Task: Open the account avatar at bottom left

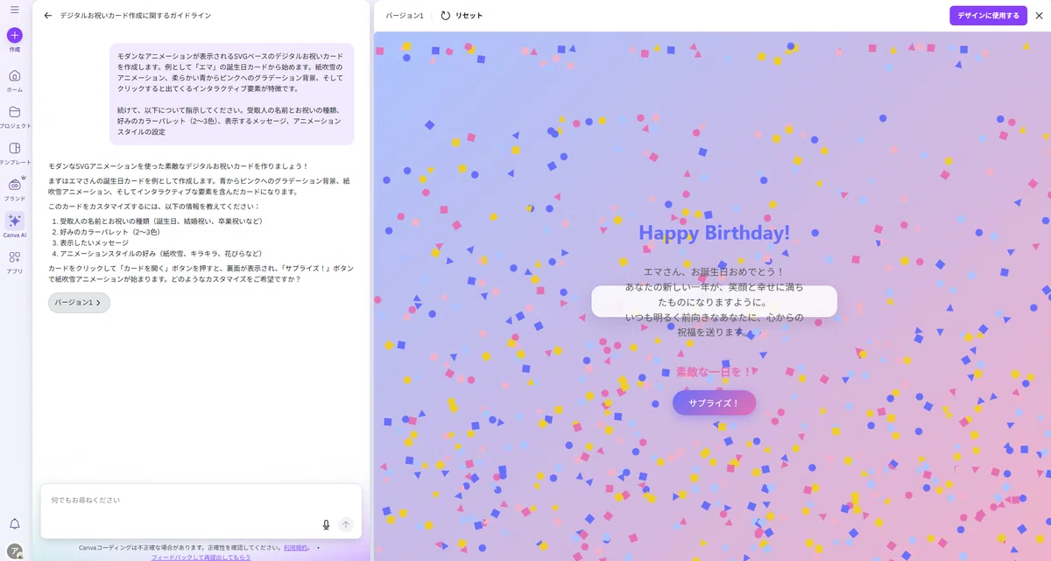Action: pyautogui.click(x=14, y=550)
